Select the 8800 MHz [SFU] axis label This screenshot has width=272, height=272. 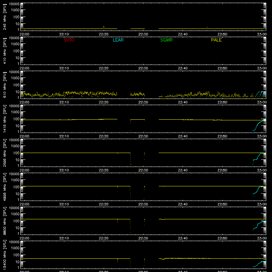[4, 221]
